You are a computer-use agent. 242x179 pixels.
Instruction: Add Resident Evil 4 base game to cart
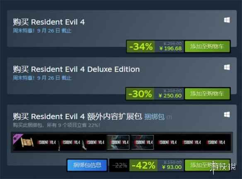click(x=207, y=46)
